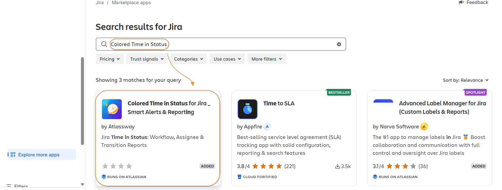Expand the Pricing filter dropdown
Image resolution: width=502 pixels, height=190 pixels.
110,59
